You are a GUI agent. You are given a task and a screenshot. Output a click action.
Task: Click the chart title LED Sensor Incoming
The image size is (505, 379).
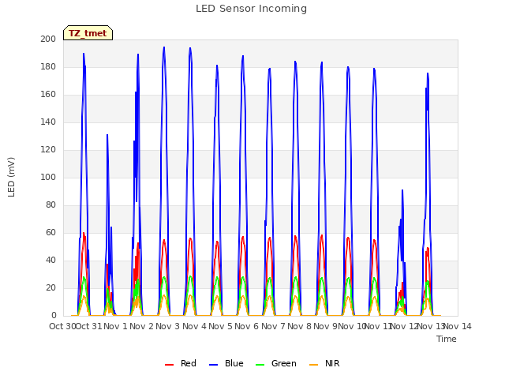point(251,9)
